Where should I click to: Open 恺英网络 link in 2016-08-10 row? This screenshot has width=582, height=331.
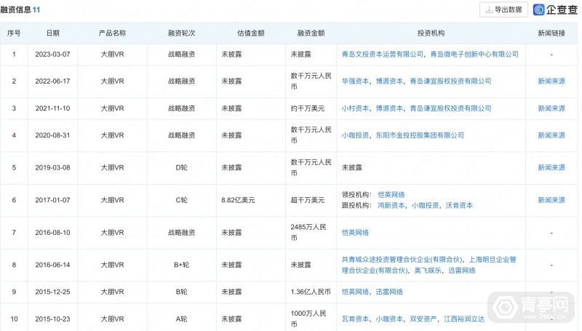(355, 233)
